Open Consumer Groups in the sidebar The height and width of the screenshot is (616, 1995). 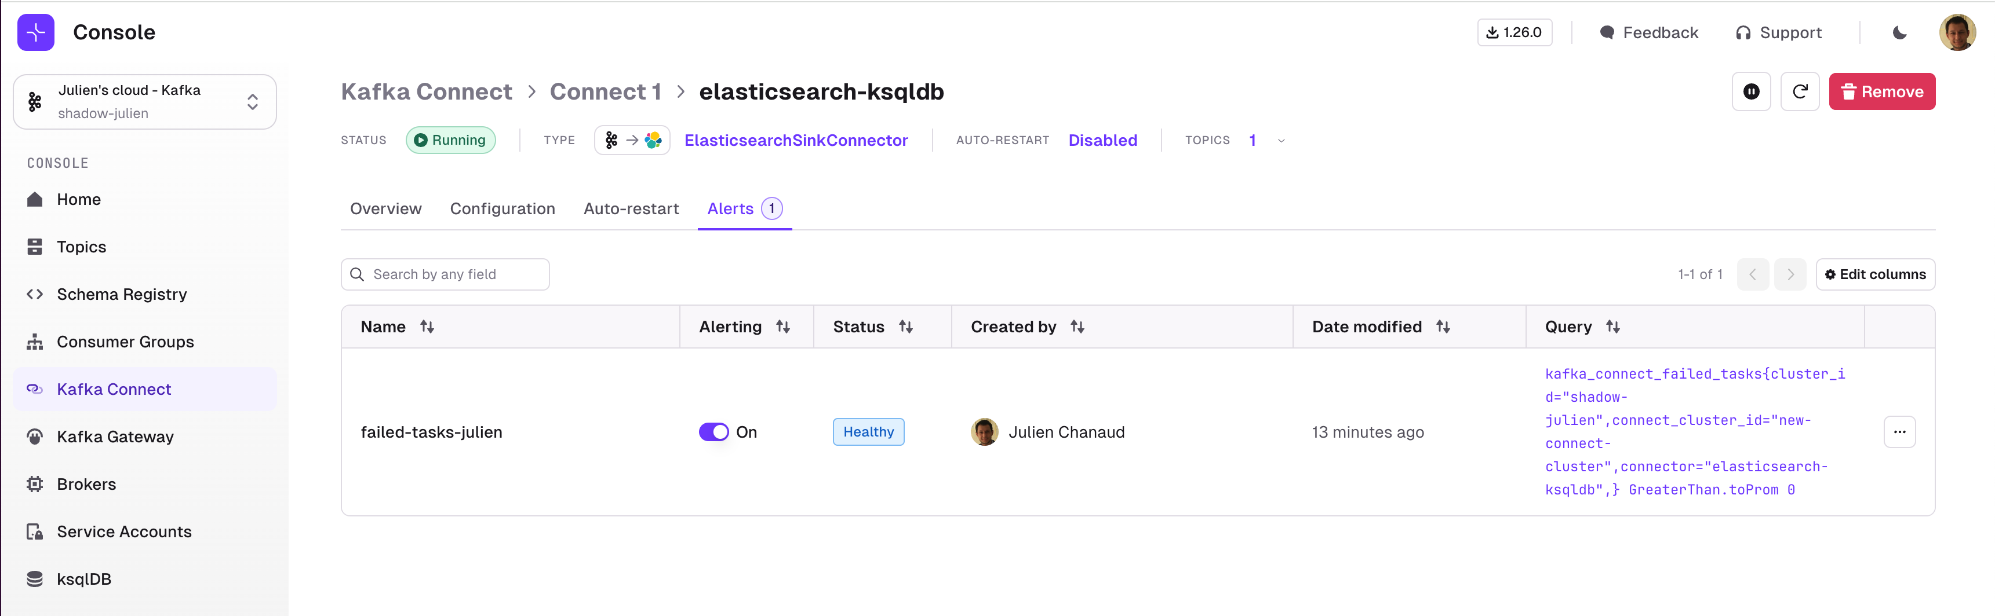coord(145,342)
